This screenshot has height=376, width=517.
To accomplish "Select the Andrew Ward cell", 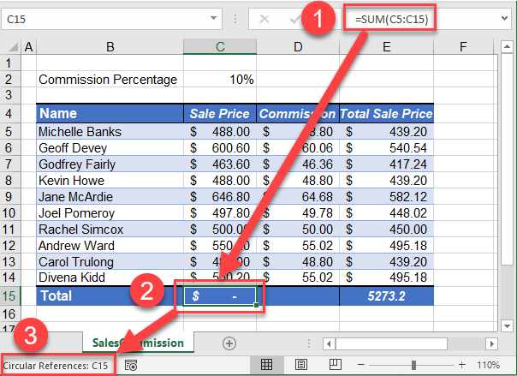I will tap(110, 246).
